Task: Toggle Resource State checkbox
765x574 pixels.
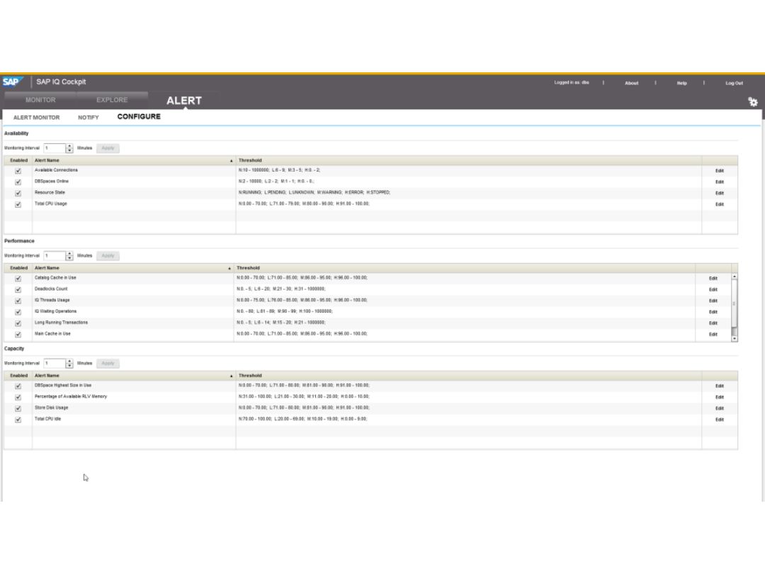Action: click(x=18, y=193)
